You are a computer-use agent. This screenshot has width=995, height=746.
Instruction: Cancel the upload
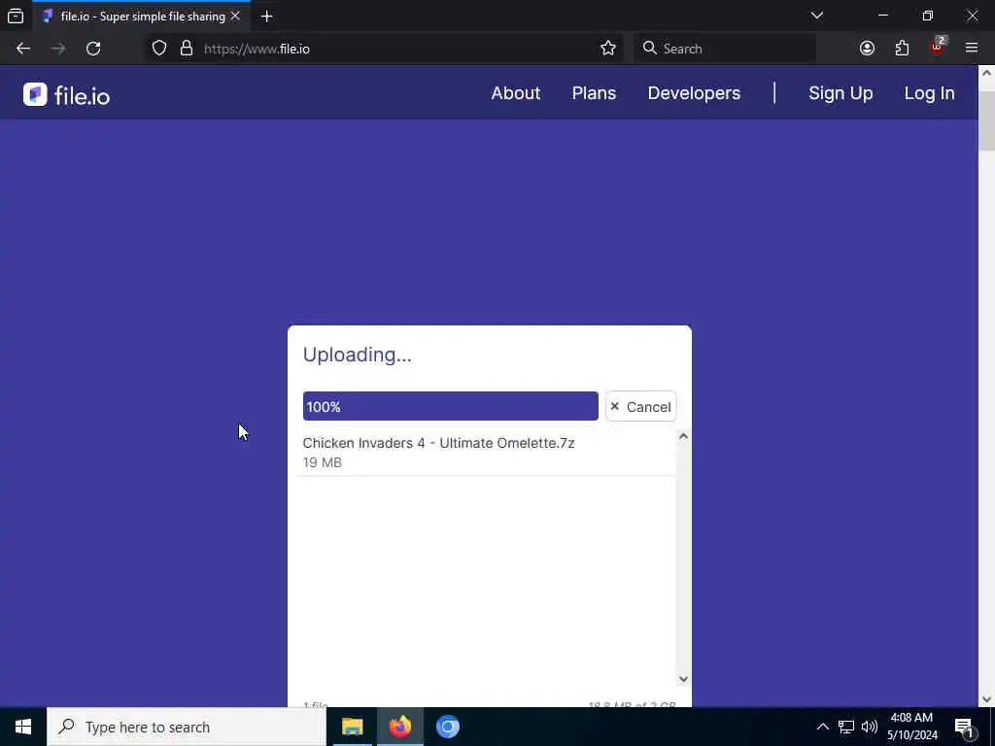tap(641, 407)
